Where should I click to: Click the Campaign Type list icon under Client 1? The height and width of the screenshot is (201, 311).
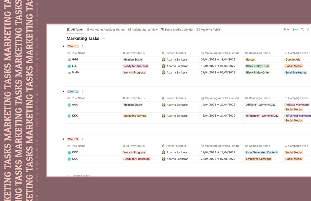(x=286, y=53)
